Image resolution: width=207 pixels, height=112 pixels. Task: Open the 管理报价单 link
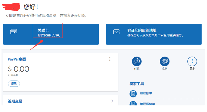tap(147, 104)
